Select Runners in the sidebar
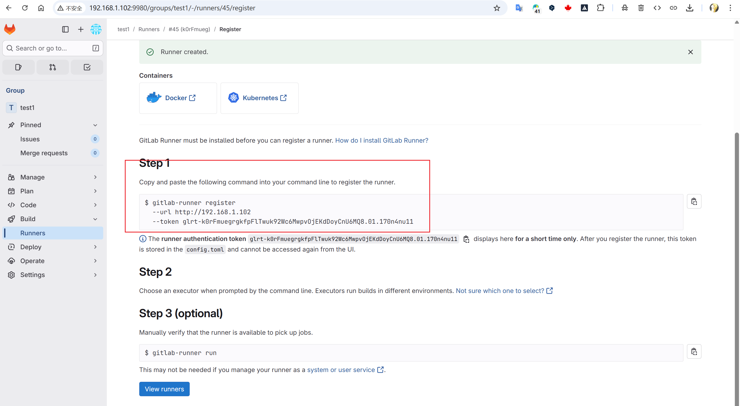Image resolution: width=740 pixels, height=406 pixels. 33,233
